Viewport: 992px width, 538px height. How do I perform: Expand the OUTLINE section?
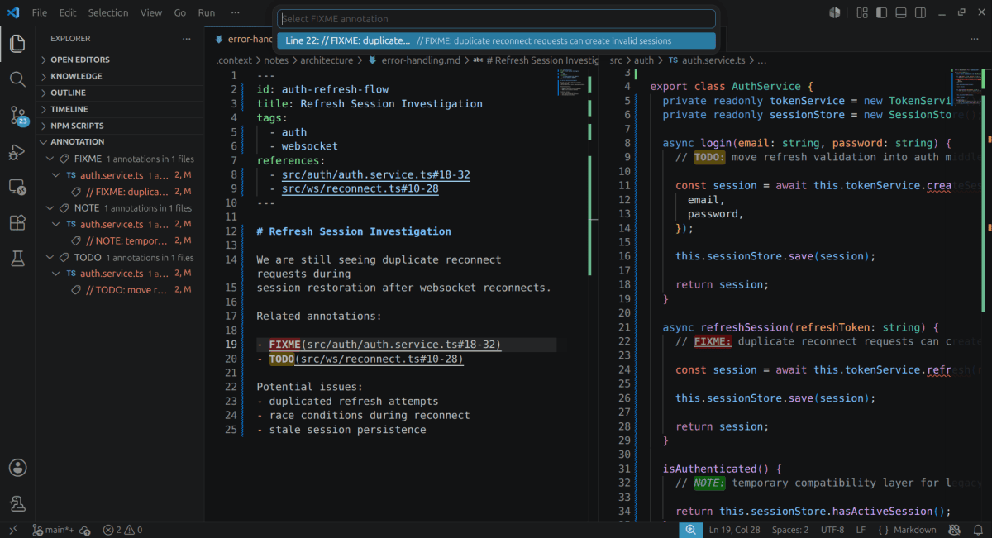coord(120,93)
